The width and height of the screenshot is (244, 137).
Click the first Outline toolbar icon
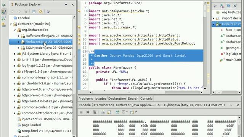click(215, 6)
